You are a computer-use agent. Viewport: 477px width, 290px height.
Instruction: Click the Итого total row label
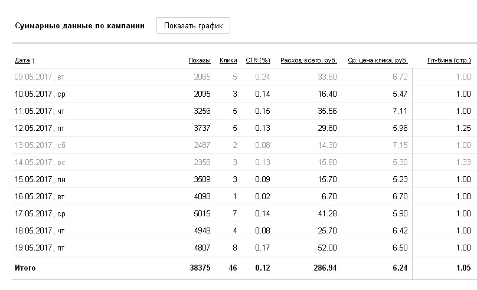coord(25,268)
